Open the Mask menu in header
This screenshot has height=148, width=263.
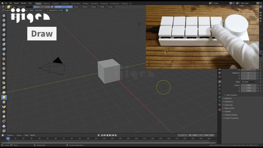pyautogui.click(x=32, y=10)
